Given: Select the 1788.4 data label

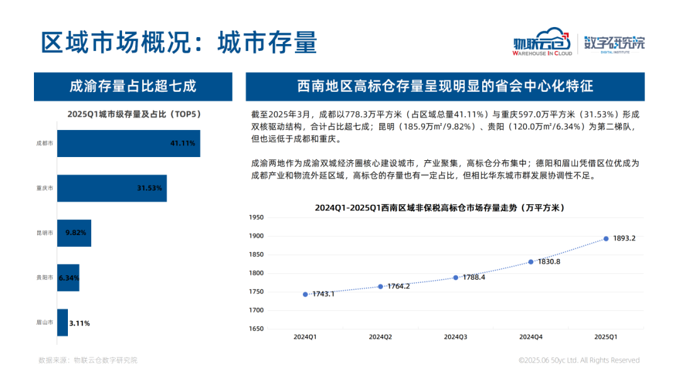Looking at the screenshot, I should [x=474, y=277].
